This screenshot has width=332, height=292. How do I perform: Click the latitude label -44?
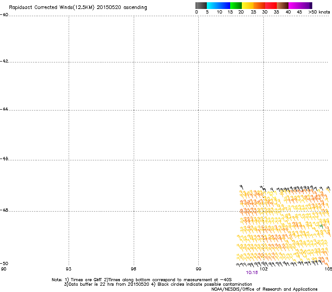click(4, 109)
